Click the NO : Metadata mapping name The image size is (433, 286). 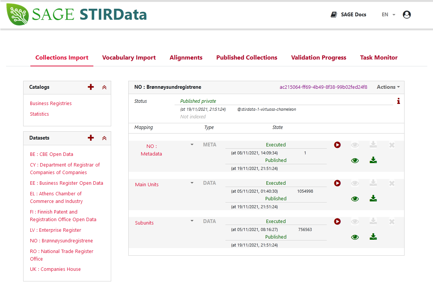[x=151, y=150]
